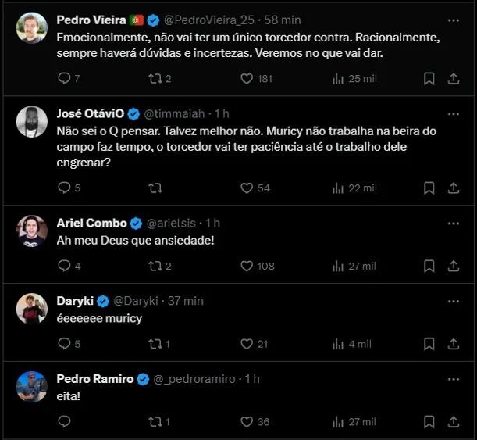Bookmark Pedro Vieira's tweet
The width and height of the screenshot is (477, 440).
coord(429,78)
